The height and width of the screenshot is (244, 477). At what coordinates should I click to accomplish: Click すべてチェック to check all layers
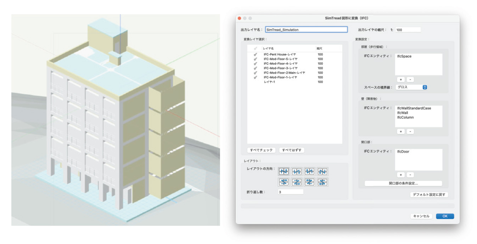tap(262, 150)
